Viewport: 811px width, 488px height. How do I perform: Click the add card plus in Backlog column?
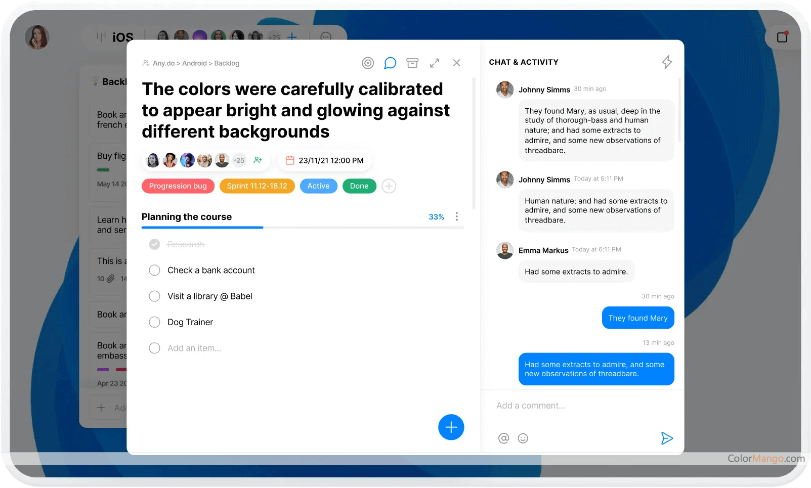pyautogui.click(x=101, y=408)
